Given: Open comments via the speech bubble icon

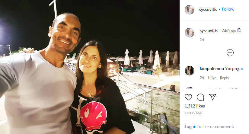Looking at the screenshot, I should point(200,97).
